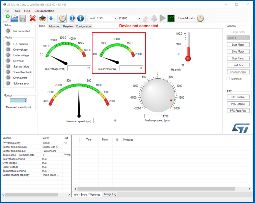Click the FOC duration fault indicator
This screenshot has height=203, width=255.
(x=8, y=44)
